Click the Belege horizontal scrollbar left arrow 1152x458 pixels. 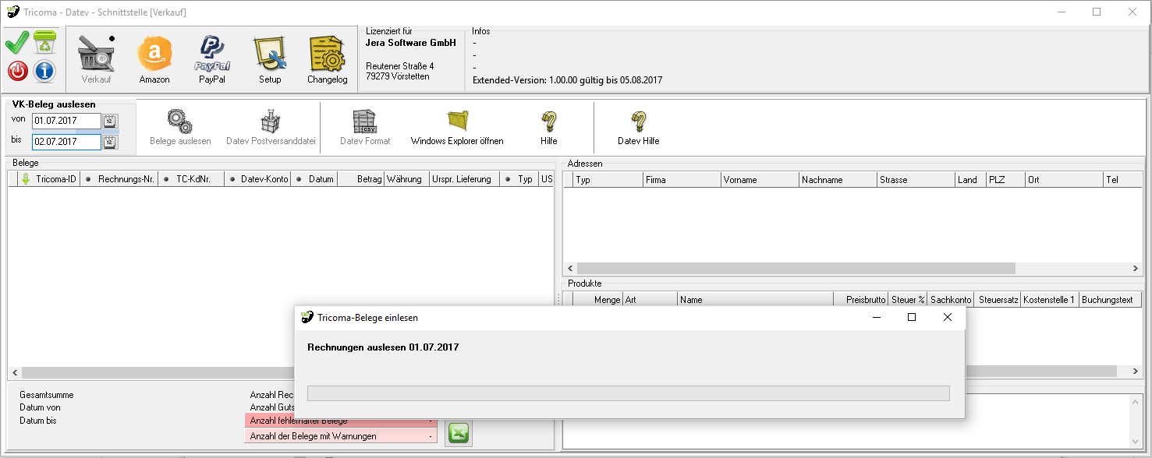(x=14, y=372)
